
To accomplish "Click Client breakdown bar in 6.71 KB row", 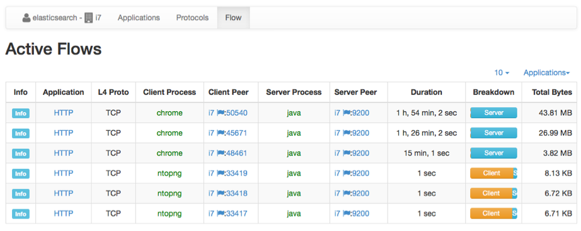I will coord(492,213).
